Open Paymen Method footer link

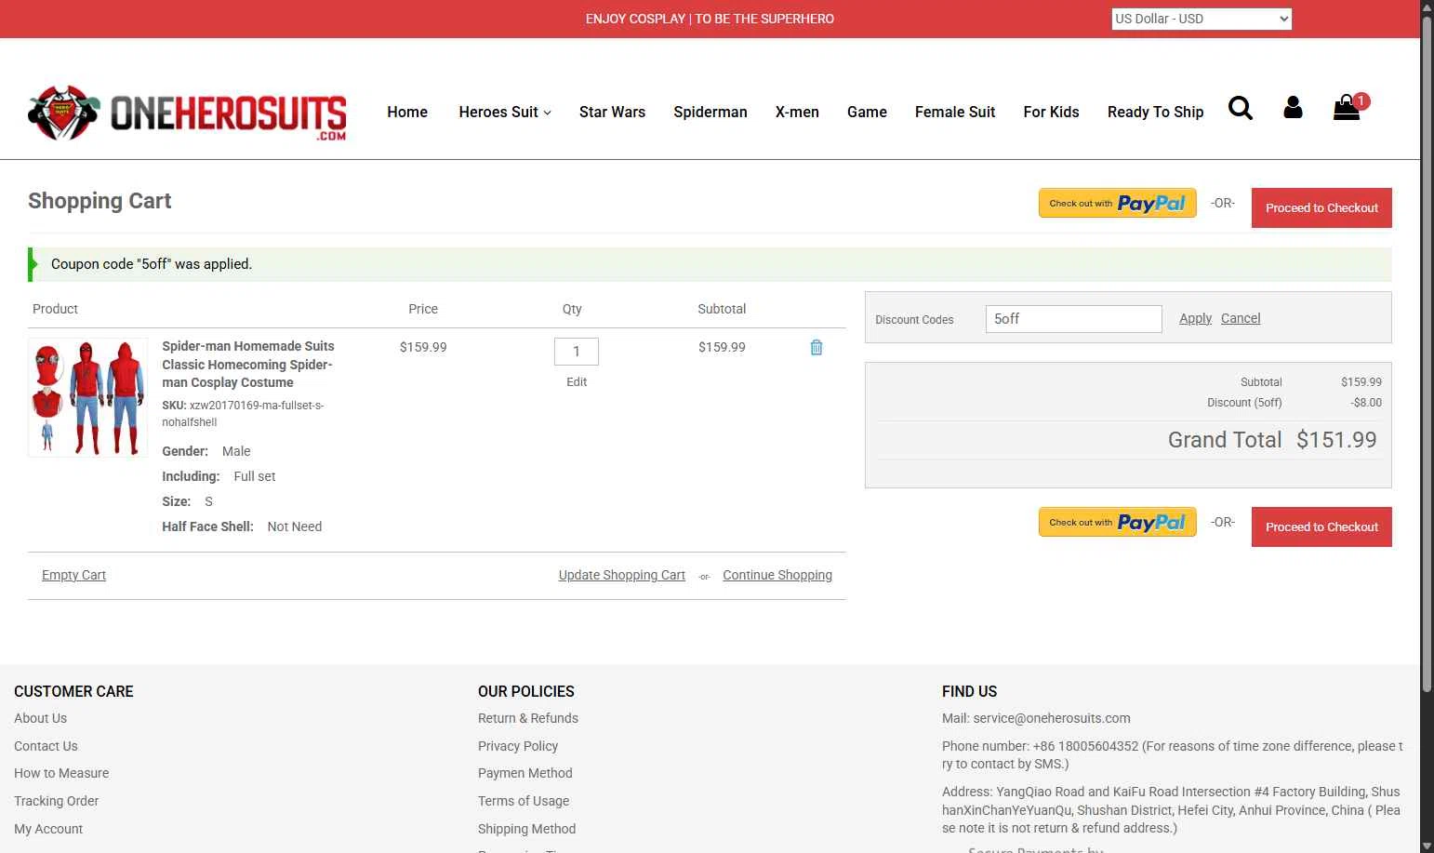pos(525,773)
